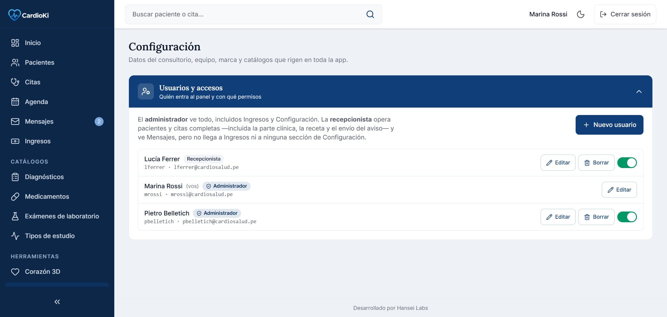This screenshot has width=667, height=317.
Task: Open the Mensajes section
Action: (x=57, y=122)
